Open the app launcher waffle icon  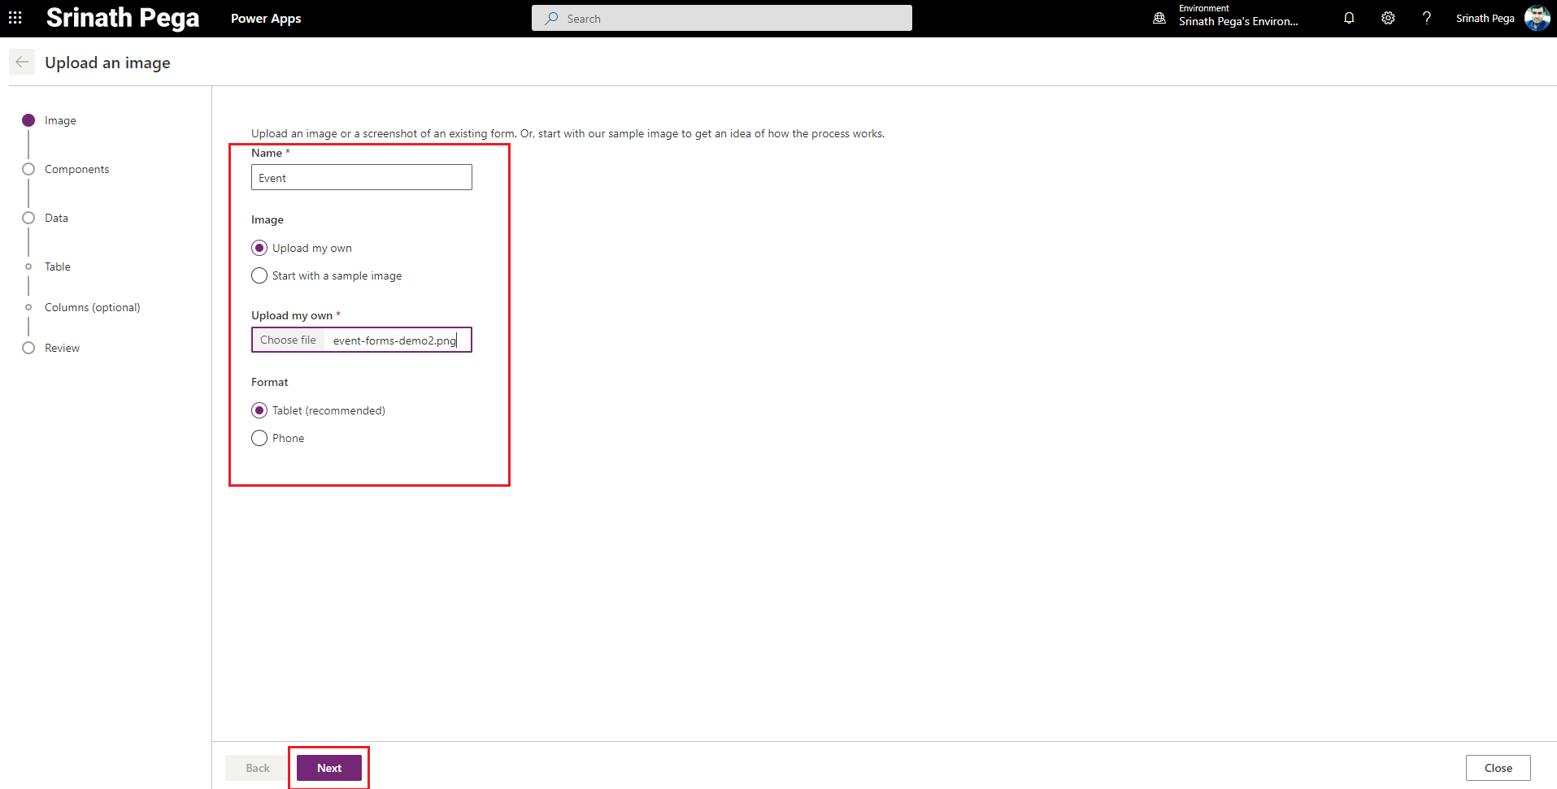(15, 18)
